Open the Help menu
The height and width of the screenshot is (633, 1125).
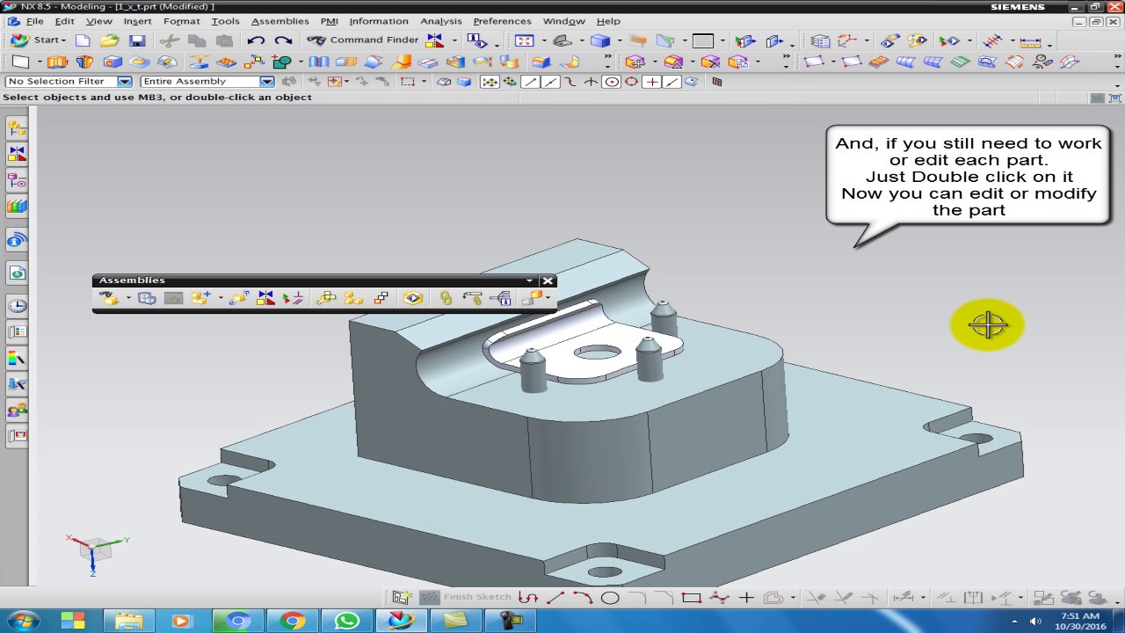[608, 21]
